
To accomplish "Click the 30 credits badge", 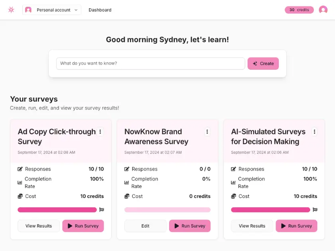I will coord(299,10).
